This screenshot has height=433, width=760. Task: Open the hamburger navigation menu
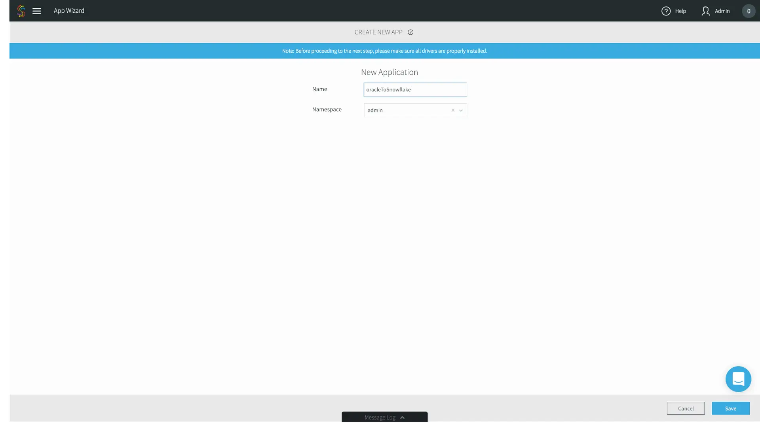pos(37,11)
